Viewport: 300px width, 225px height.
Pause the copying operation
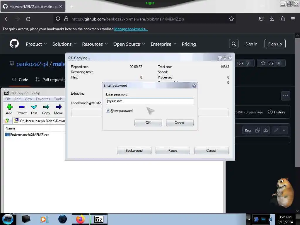[173, 151]
